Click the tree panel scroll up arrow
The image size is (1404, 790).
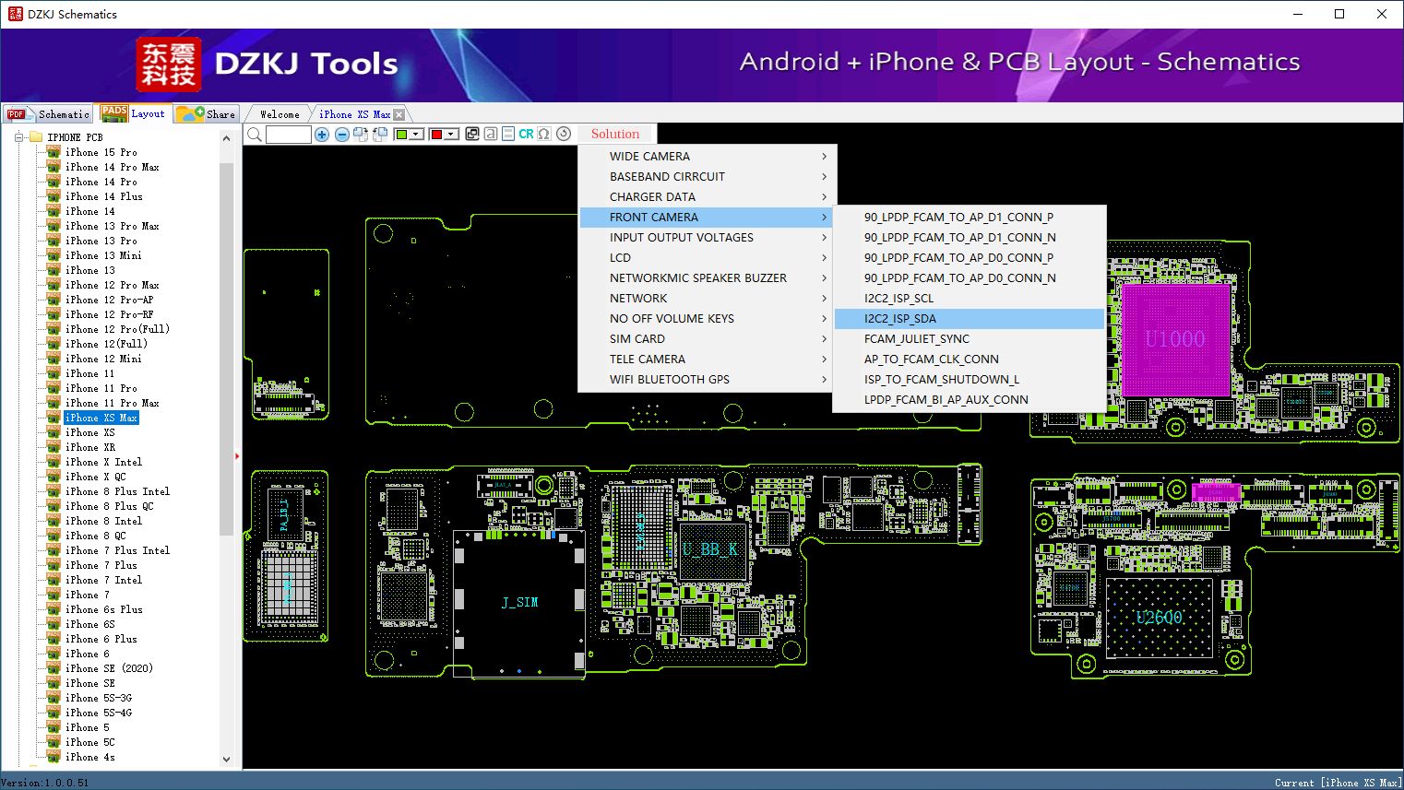(227, 138)
